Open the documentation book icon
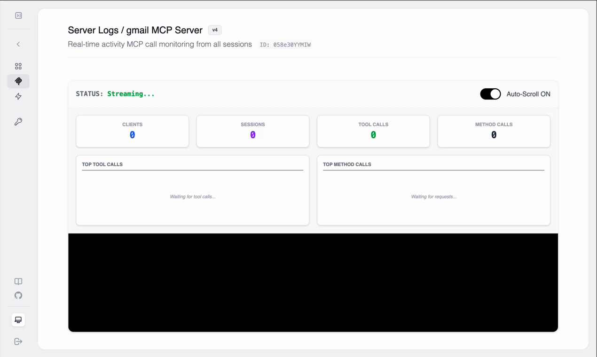The image size is (597, 357). (18, 281)
